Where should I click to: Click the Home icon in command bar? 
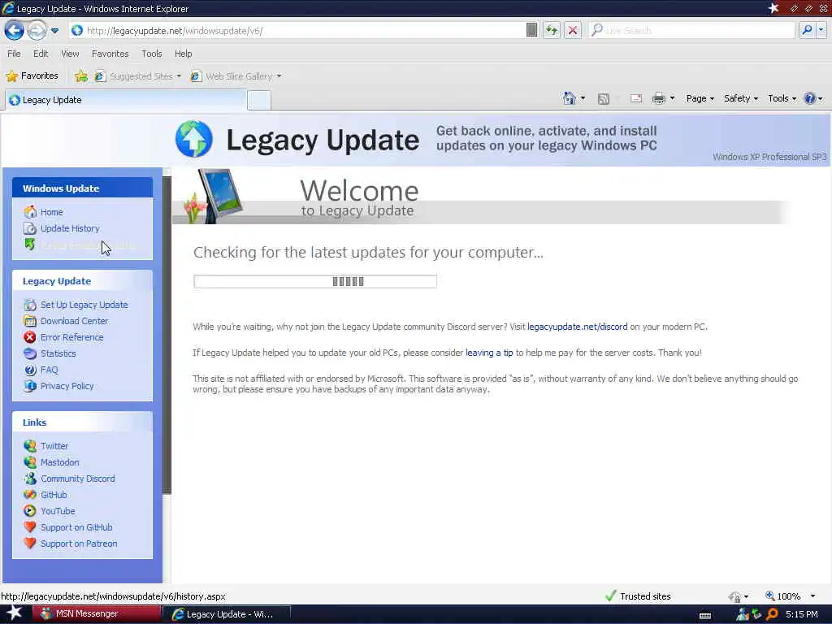pos(570,98)
